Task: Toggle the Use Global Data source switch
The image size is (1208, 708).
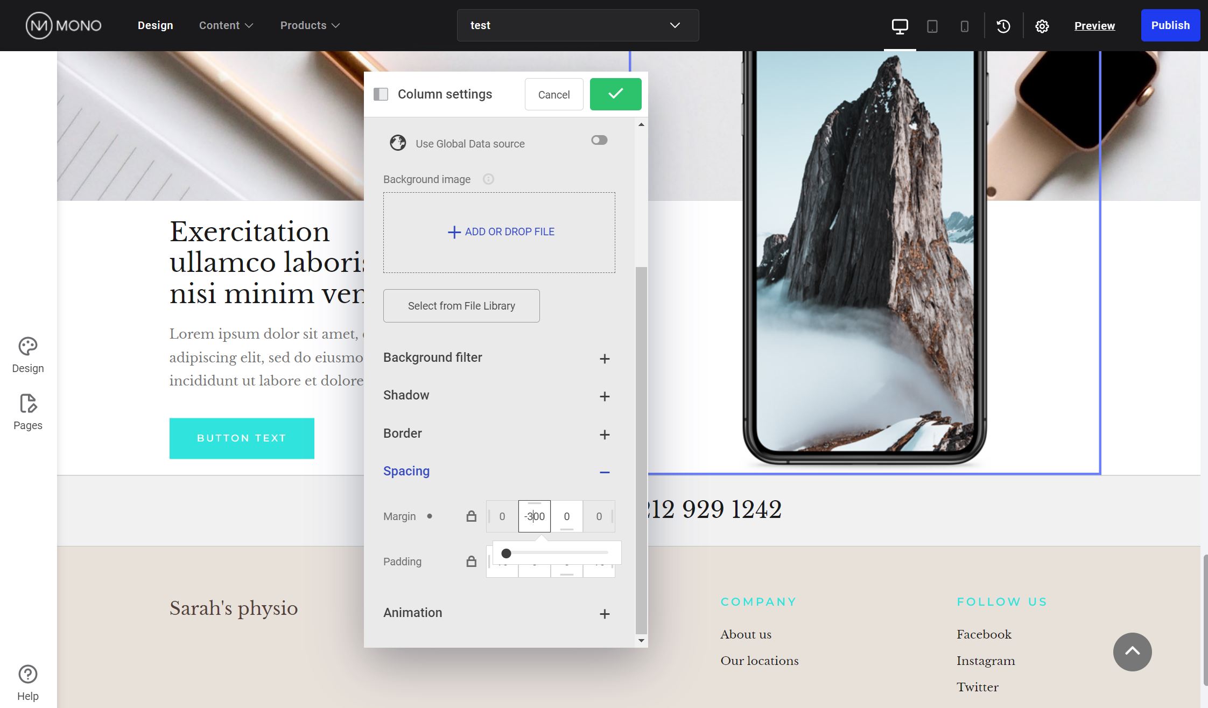Action: point(598,140)
